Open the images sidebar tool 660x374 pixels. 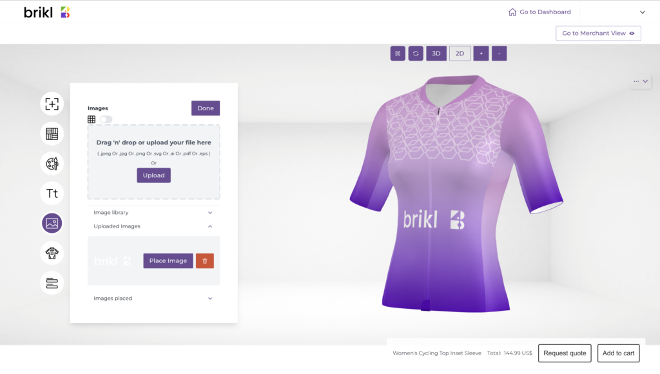pos(52,223)
